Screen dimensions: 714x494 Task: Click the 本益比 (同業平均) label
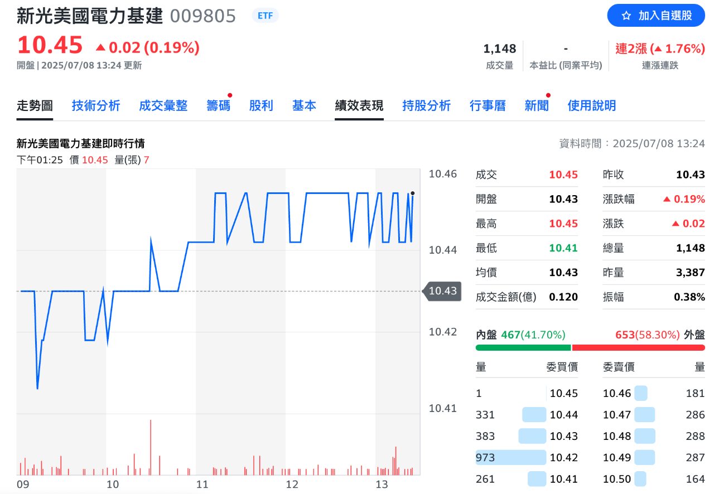566,65
